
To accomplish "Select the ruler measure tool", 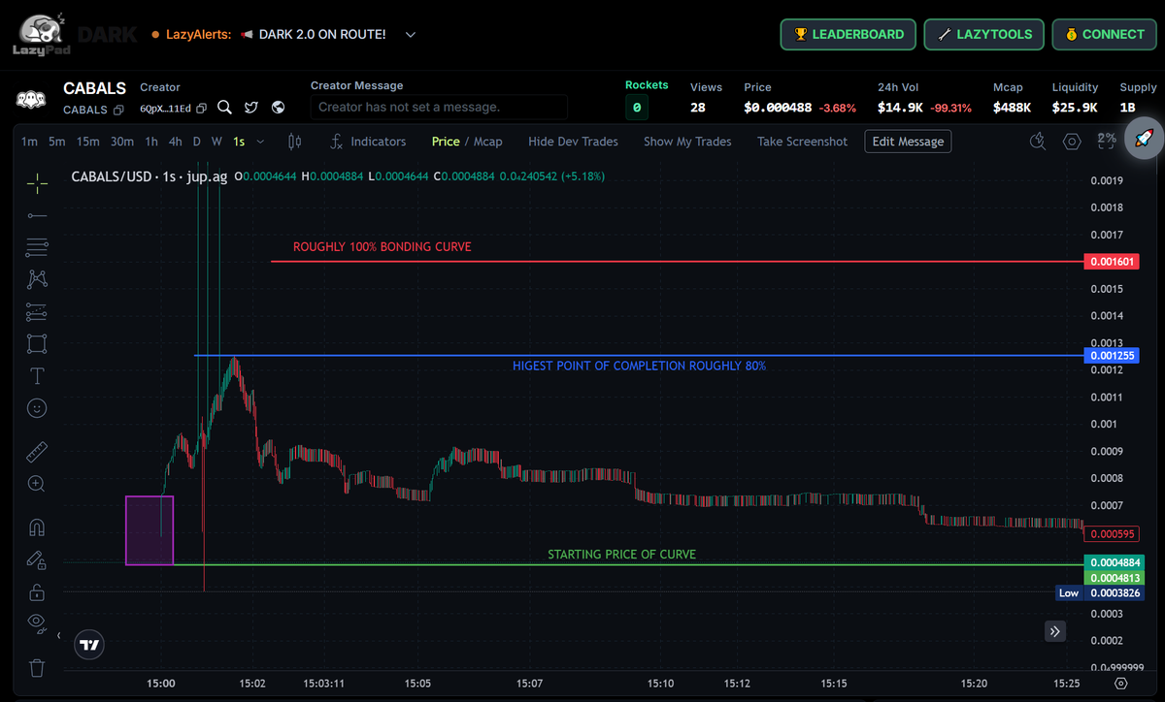I will [37, 452].
